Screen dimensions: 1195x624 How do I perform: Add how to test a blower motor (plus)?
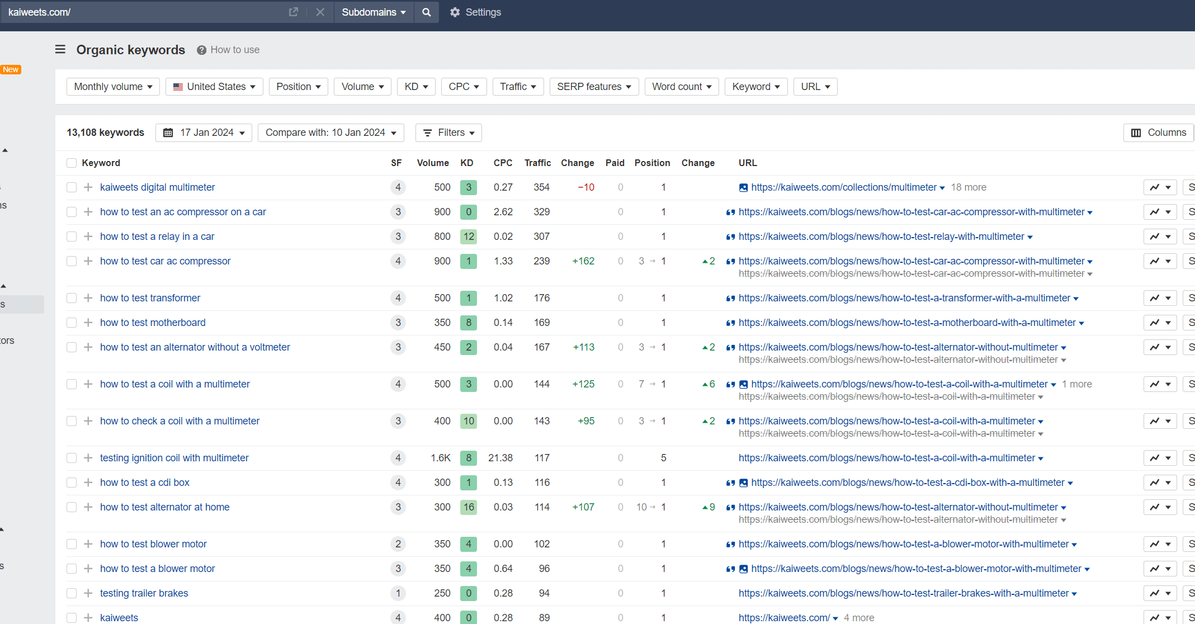(x=88, y=569)
